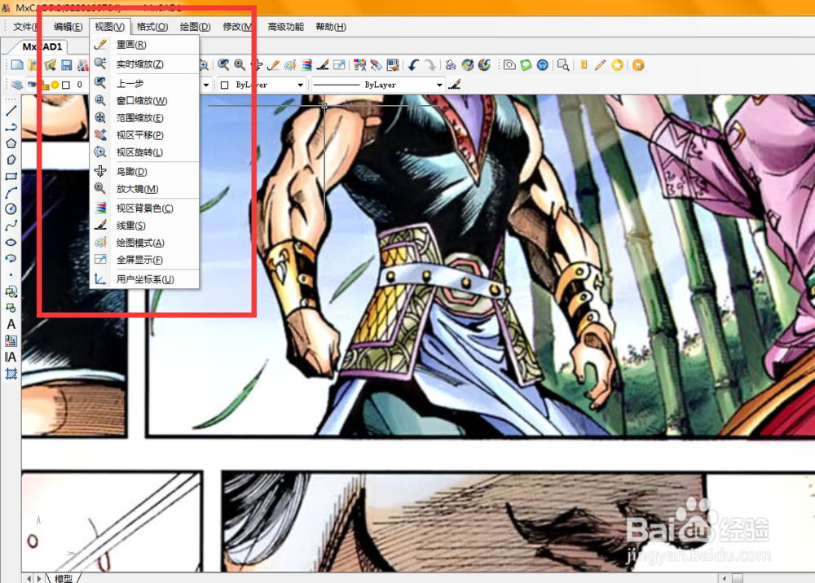Click layout tab scroll-right arrow
Viewport: 815px width, 583px height.
pos(39,578)
